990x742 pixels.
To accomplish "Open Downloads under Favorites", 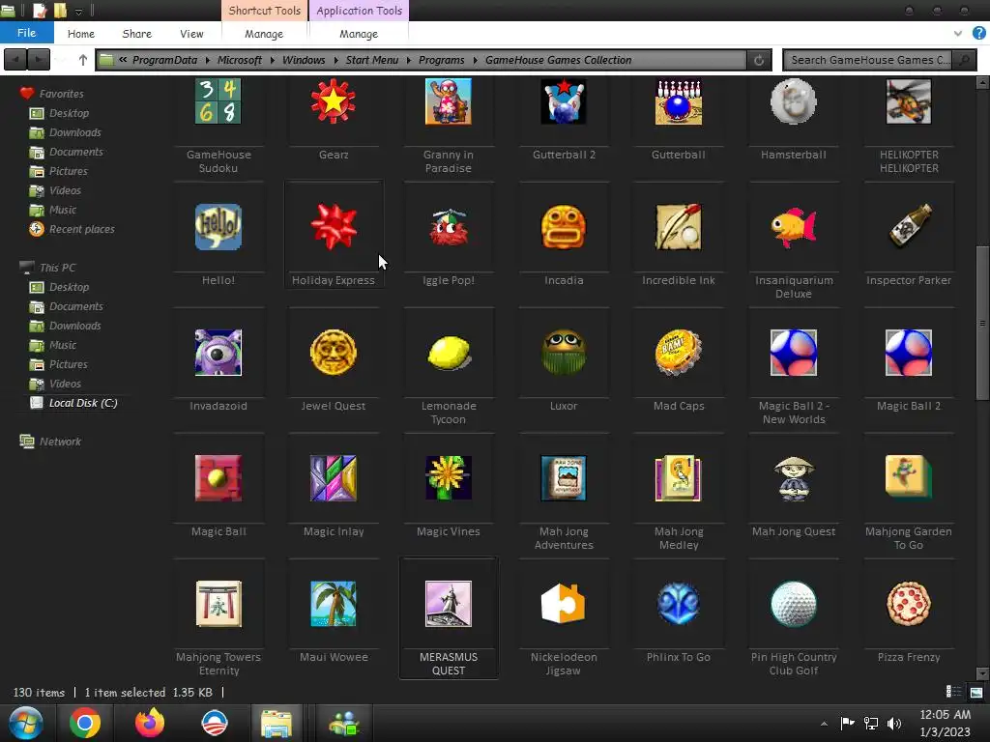I will pyautogui.click(x=67, y=132).
